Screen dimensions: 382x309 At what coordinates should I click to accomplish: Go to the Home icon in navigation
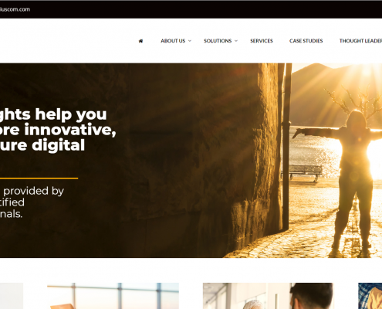[x=140, y=41]
